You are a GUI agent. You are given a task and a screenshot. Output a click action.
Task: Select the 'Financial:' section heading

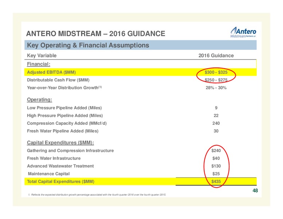(x=39, y=64)
